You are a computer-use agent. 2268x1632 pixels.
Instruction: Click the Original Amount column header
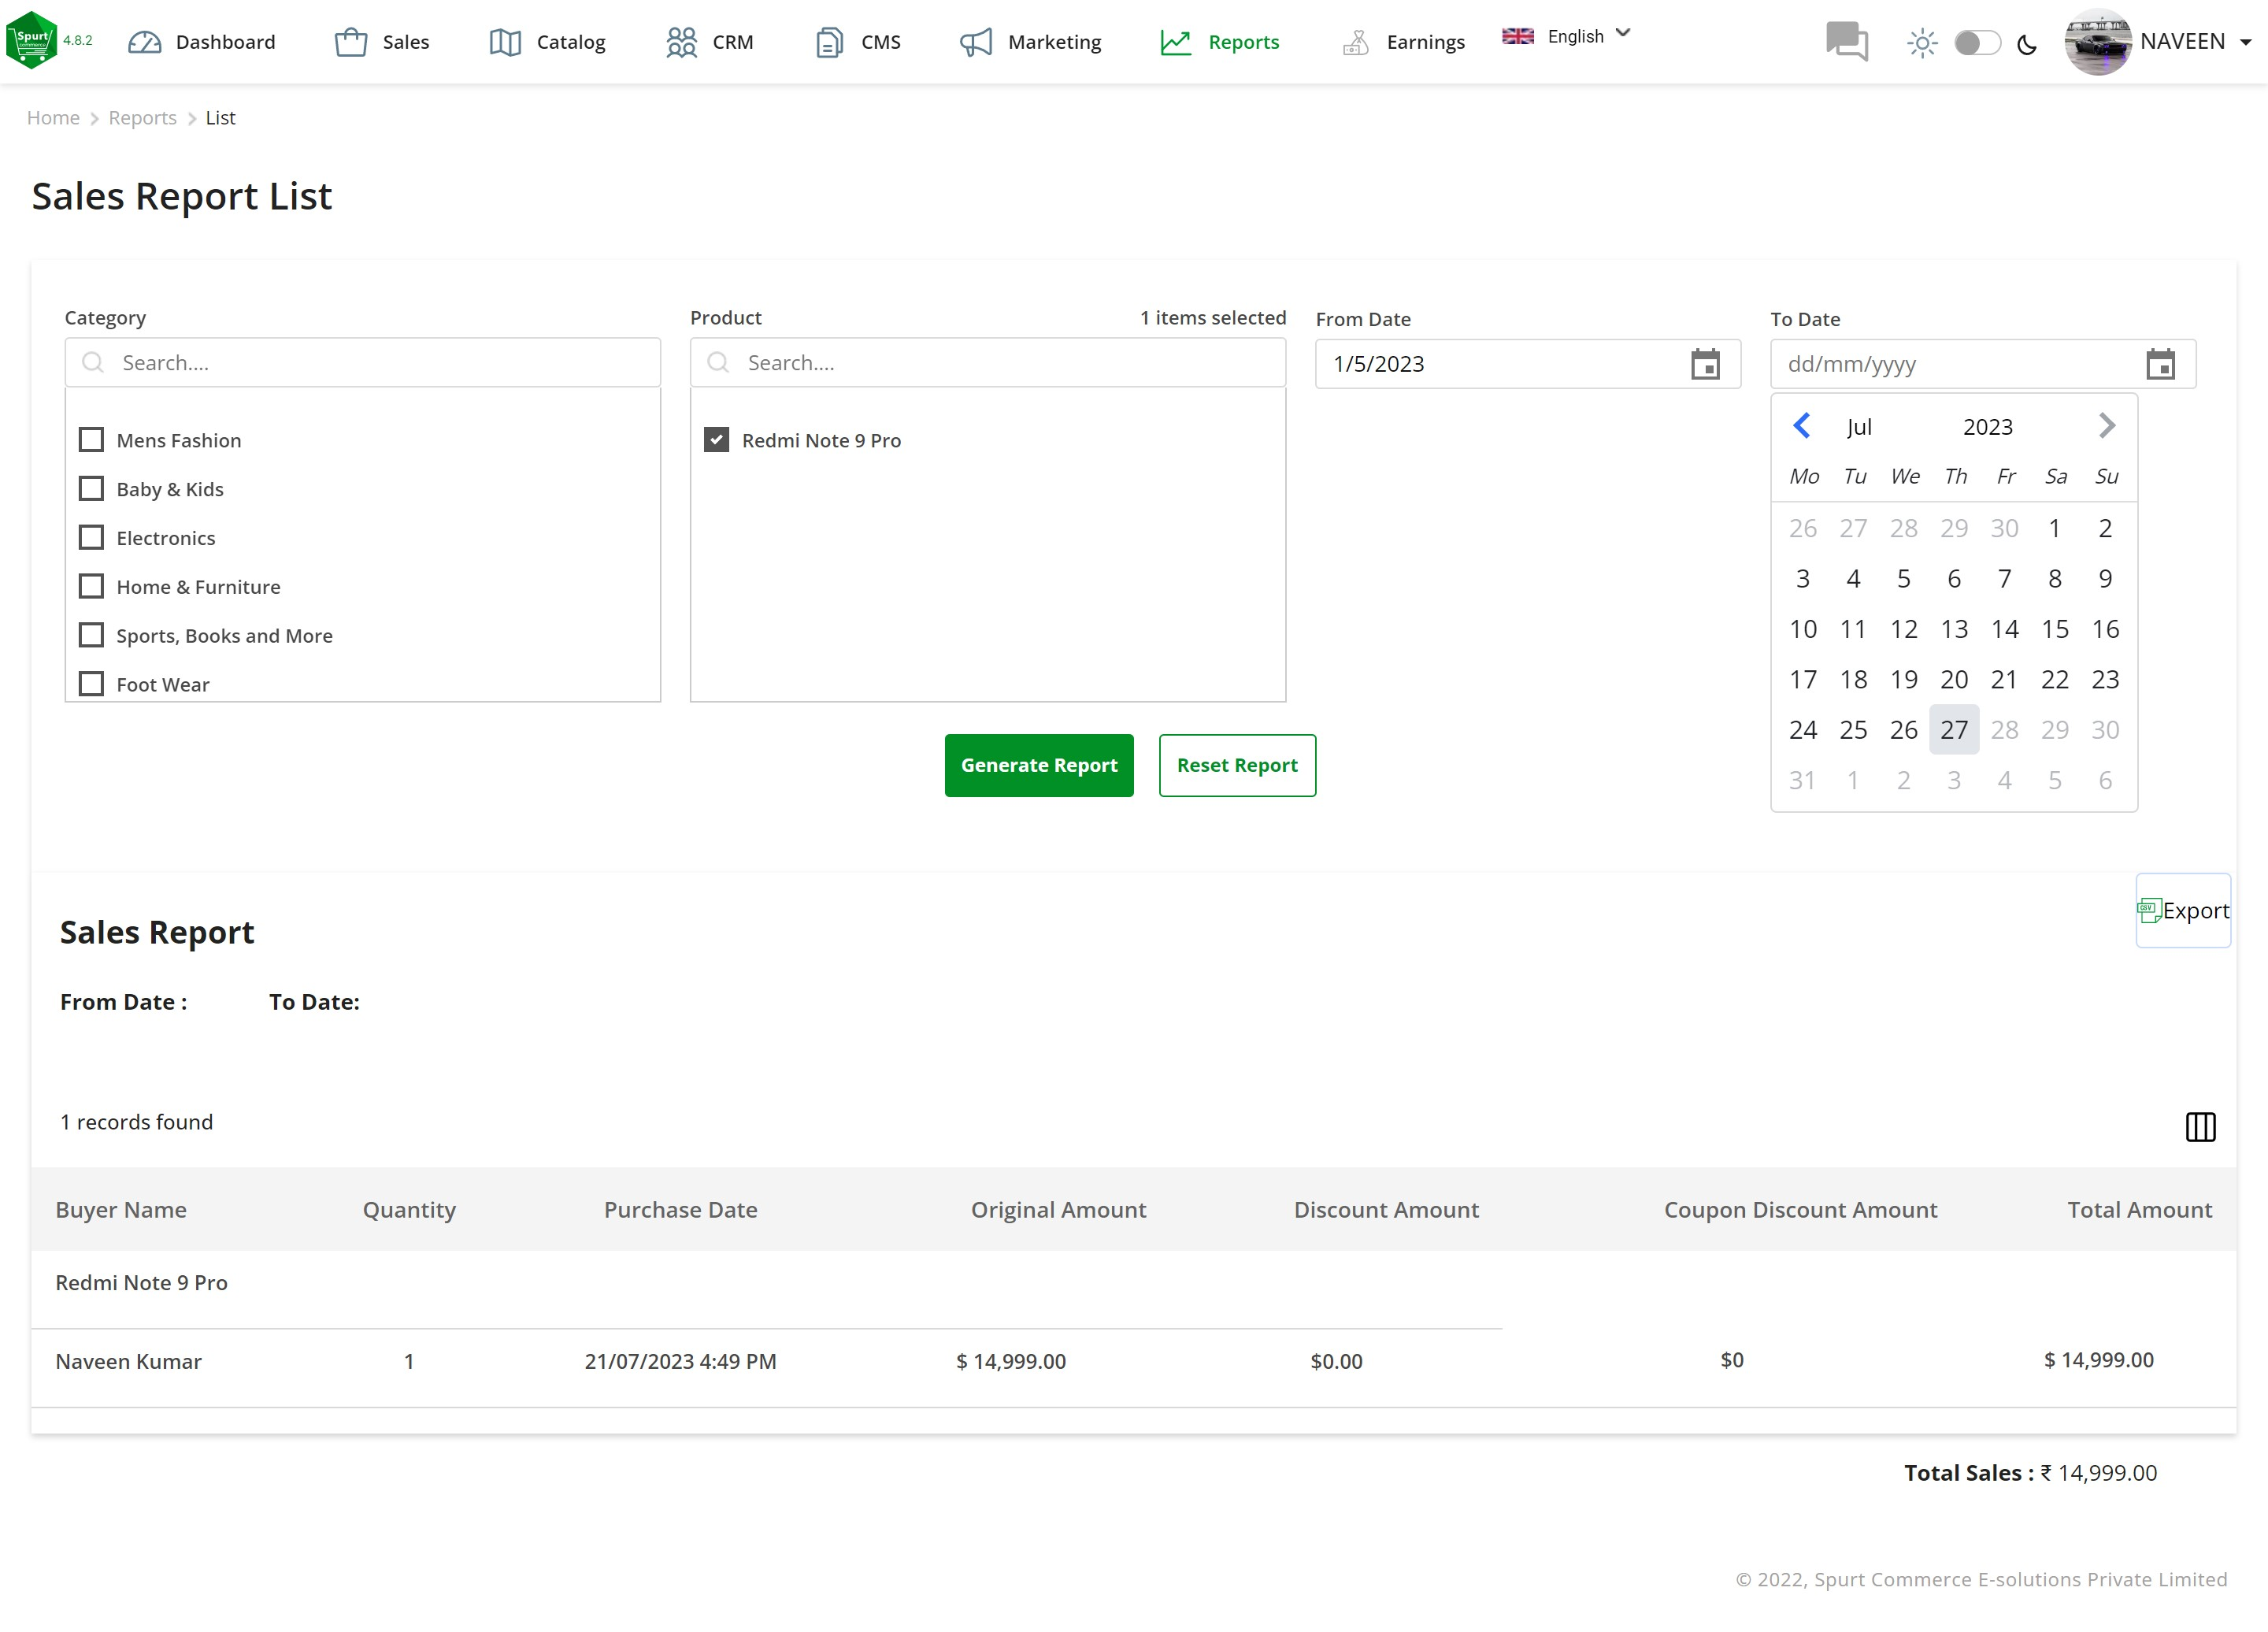[x=1058, y=1210]
